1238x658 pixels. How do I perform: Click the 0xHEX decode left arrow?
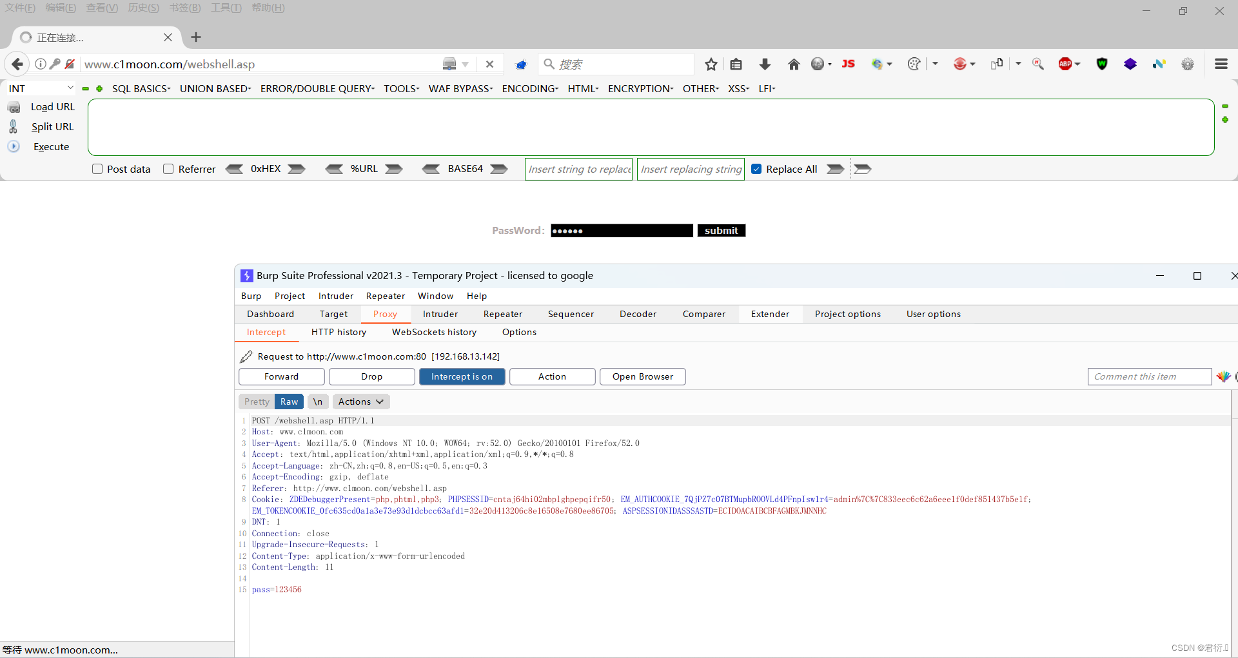[x=234, y=169]
